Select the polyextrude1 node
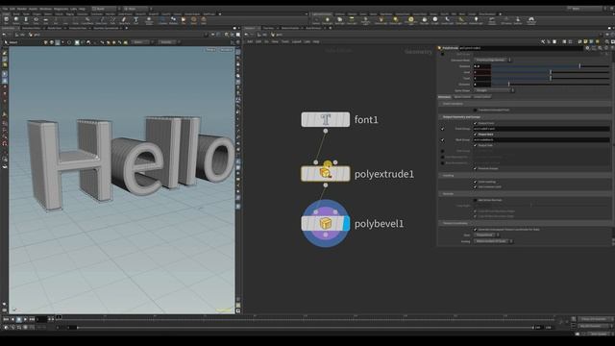Viewport: 615px width, 346px height. click(325, 174)
